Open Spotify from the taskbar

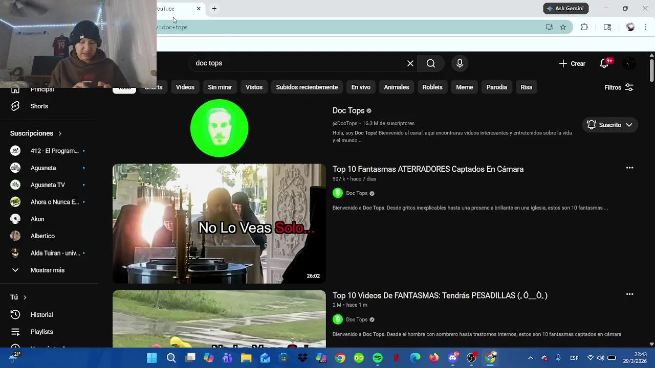(x=378, y=358)
